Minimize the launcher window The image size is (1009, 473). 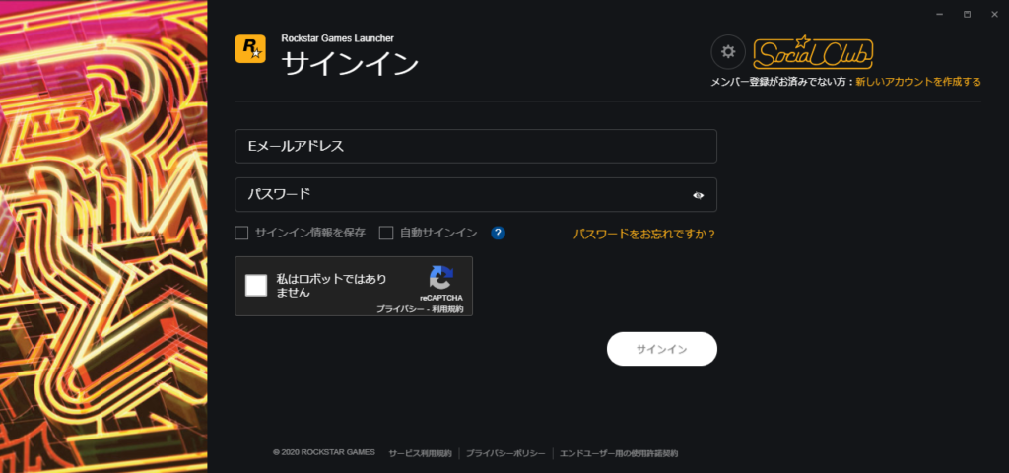pos(940,14)
